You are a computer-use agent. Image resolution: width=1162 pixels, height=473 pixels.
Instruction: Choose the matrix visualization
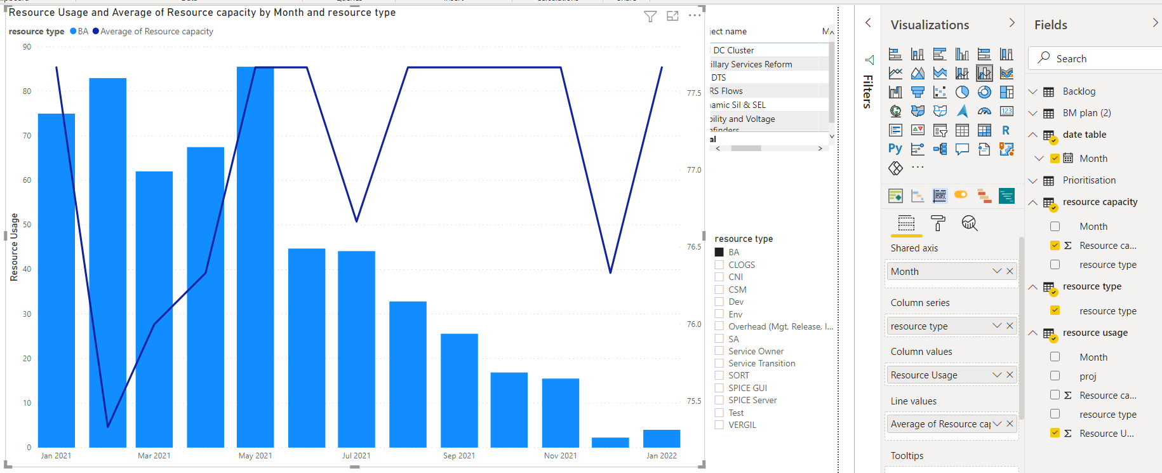(x=984, y=130)
